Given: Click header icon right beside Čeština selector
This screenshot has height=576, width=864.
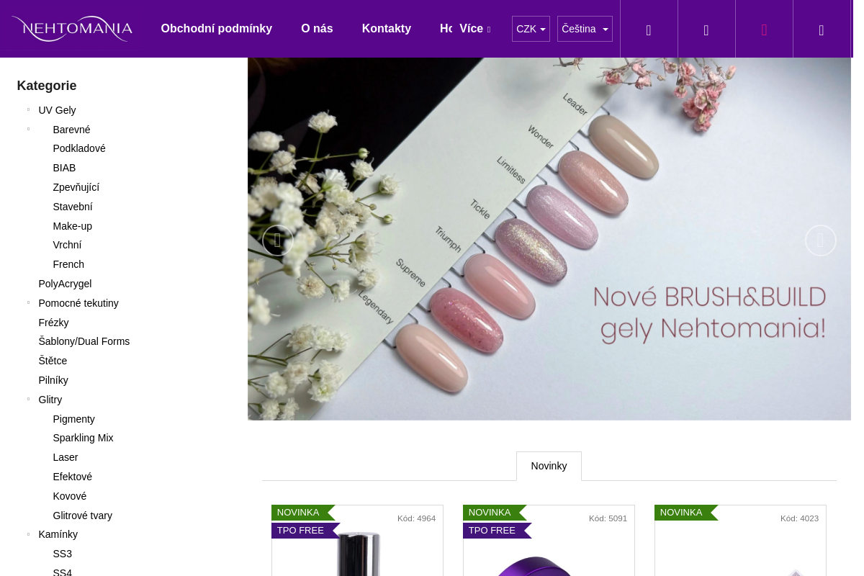Looking at the screenshot, I should coord(649,30).
